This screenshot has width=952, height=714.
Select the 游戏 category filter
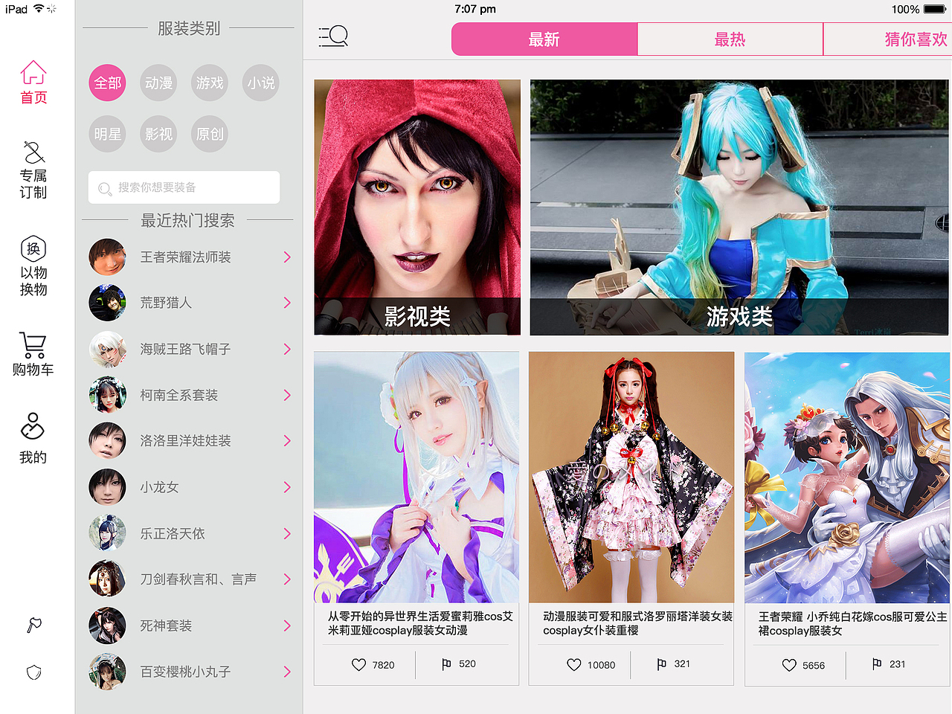tap(209, 83)
